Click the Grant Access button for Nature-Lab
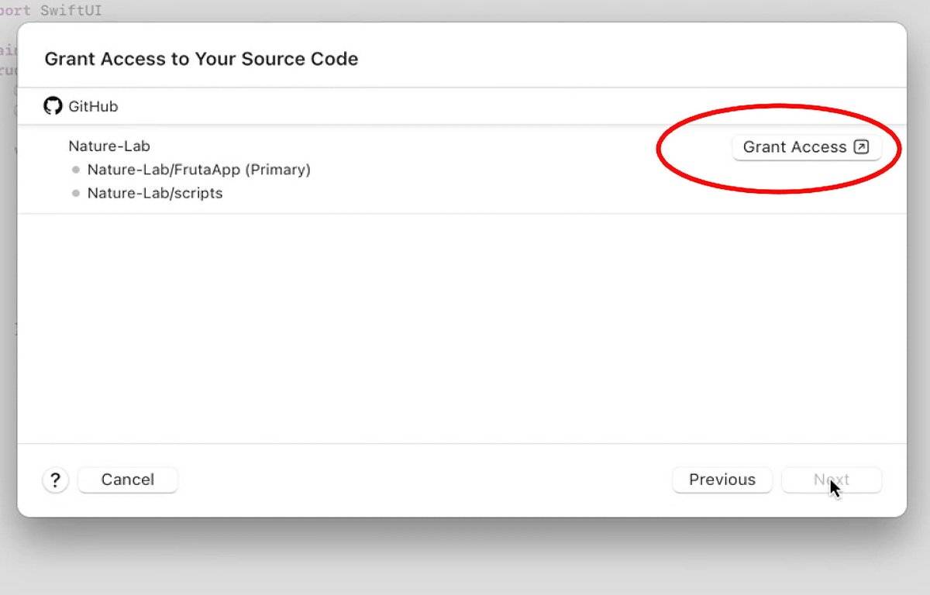 tap(807, 147)
